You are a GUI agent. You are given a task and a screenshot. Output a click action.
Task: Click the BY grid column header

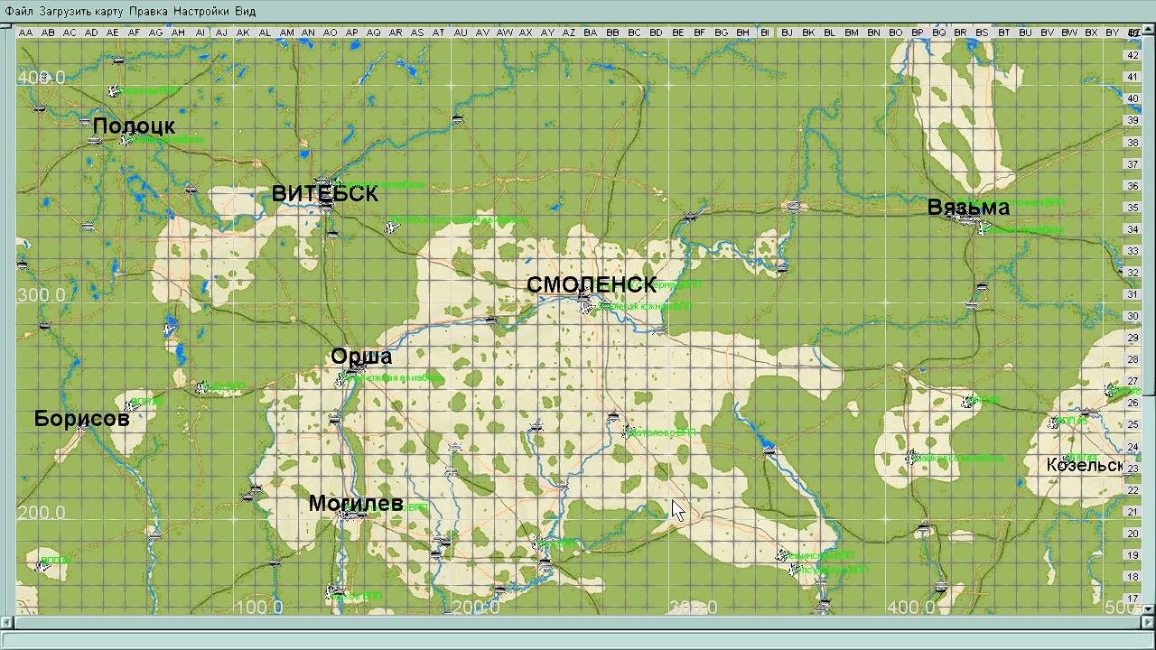coord(1113,32)
